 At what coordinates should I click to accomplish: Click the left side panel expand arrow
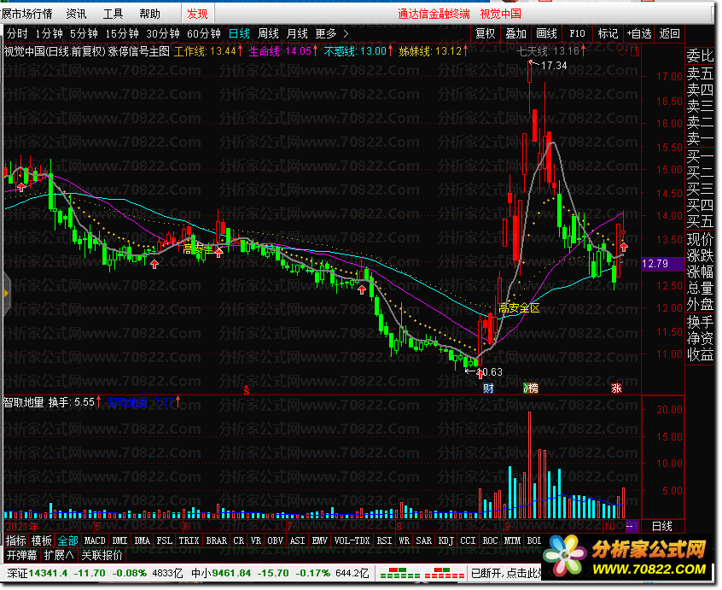click(6, 294)
